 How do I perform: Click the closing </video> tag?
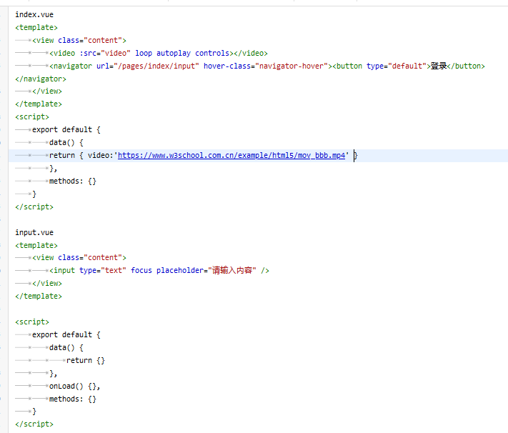pos(251,53)
